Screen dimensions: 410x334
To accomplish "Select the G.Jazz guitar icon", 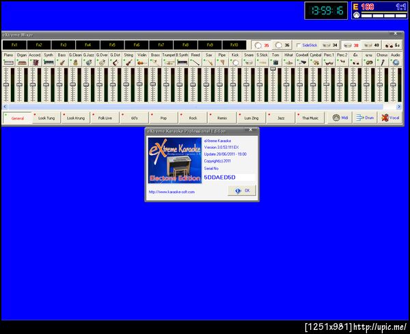I will (x=89, y=62).
